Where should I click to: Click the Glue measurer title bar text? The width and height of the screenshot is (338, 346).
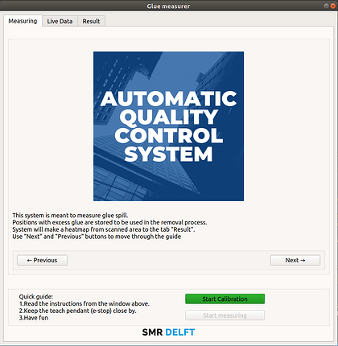(168, 6)
